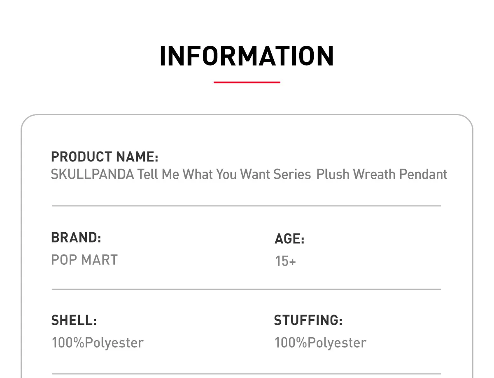Image resolution: width=494 pixels, height=378 pixels.
Task: Click the rounded top-right corner of info card
Action: pyautogui.click(x=466, y=121)
